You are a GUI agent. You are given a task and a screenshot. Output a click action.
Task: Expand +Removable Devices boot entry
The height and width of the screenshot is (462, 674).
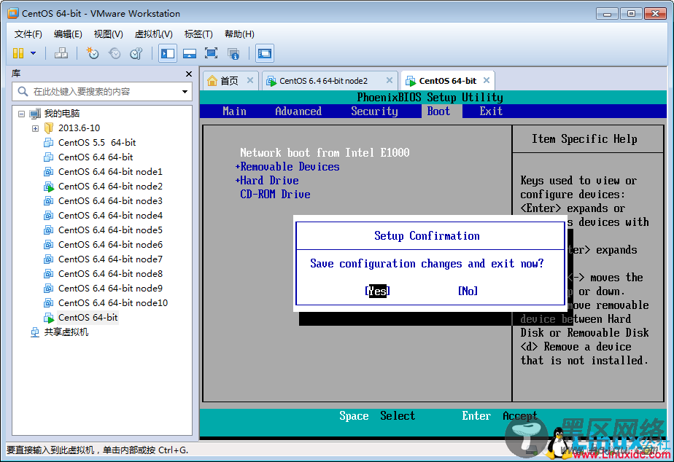[287, 167]
